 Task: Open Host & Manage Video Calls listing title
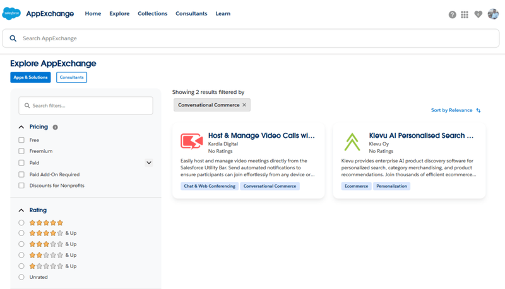(261, 135)
